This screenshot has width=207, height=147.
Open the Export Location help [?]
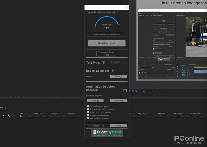coord(112,71)
